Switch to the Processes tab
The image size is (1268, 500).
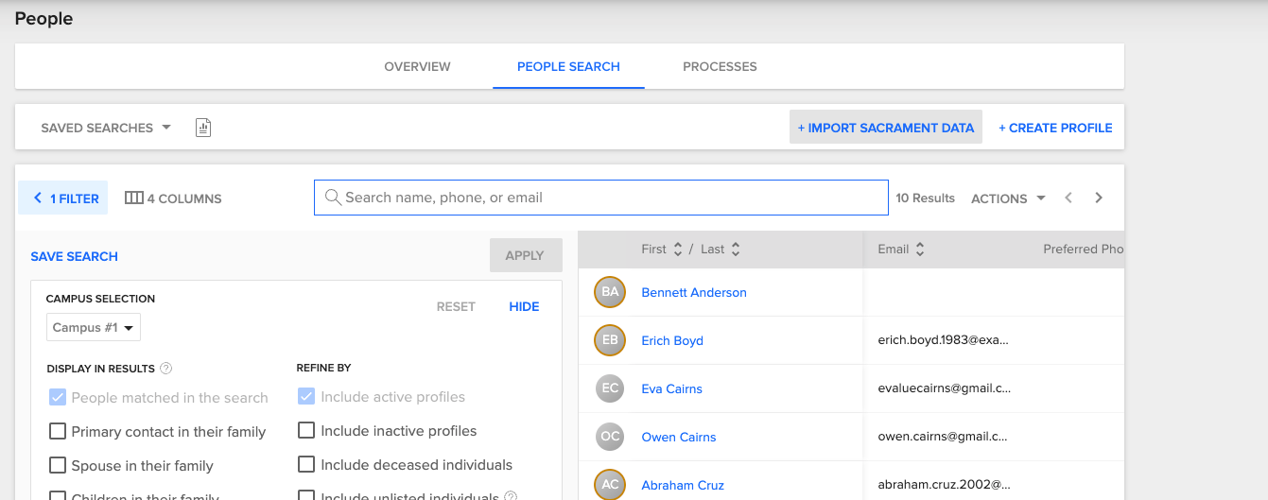[x=720, y=67]
